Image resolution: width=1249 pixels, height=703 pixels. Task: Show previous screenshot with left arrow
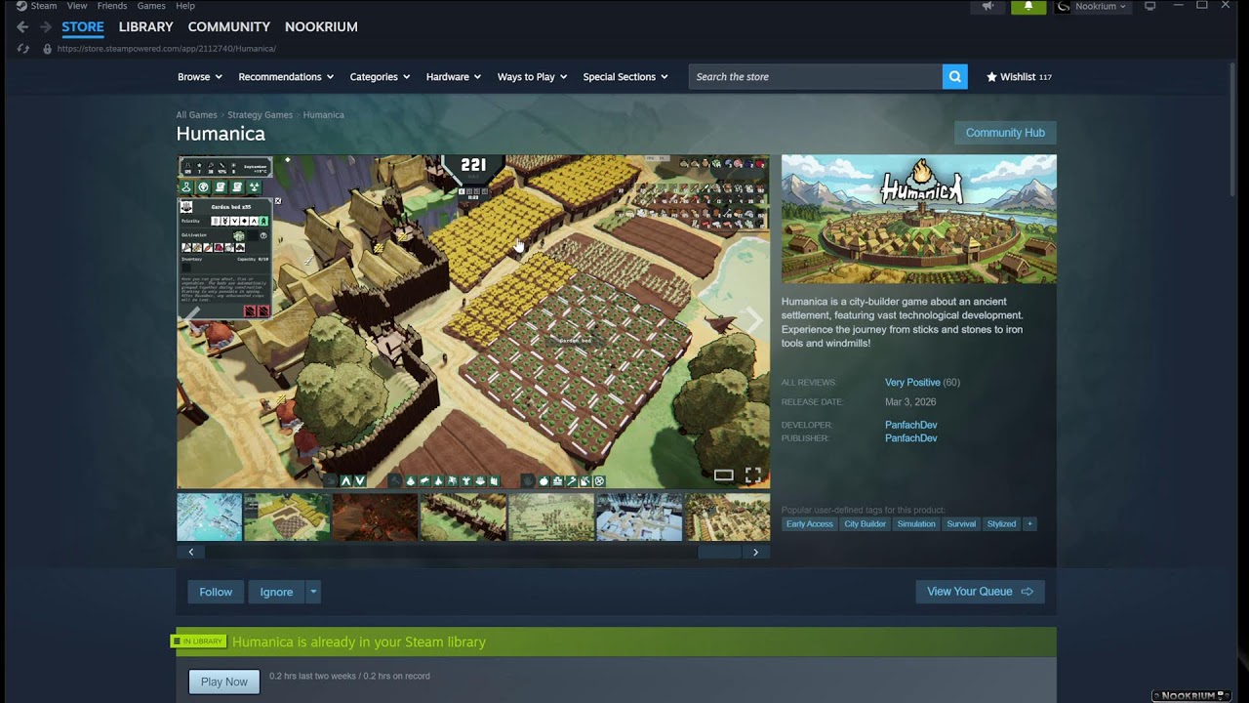[x=192, y=318]
